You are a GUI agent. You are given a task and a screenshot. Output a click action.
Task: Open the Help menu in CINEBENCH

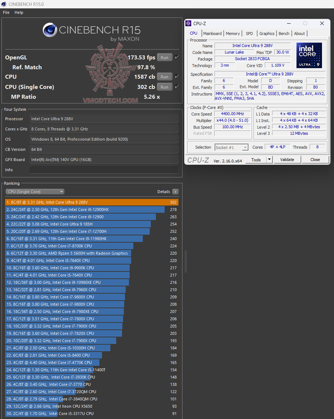[19, 12]
